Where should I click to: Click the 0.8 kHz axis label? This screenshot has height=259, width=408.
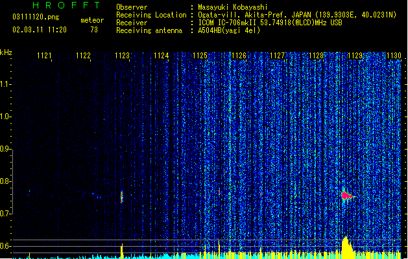5,181
